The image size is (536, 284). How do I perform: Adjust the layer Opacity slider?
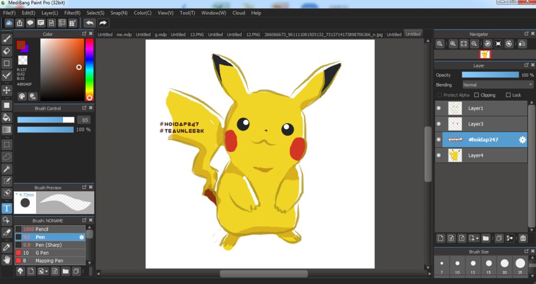[490, 74]
